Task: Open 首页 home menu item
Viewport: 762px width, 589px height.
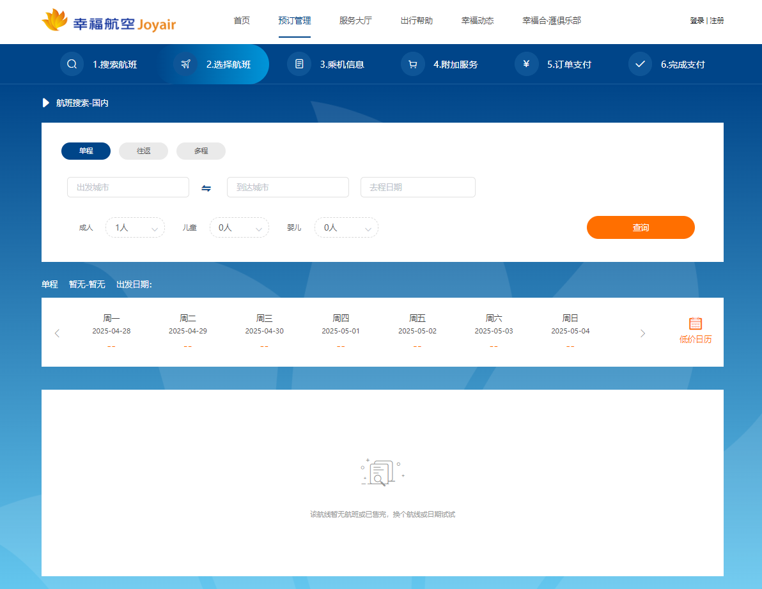Action: [x=242, y=20]
